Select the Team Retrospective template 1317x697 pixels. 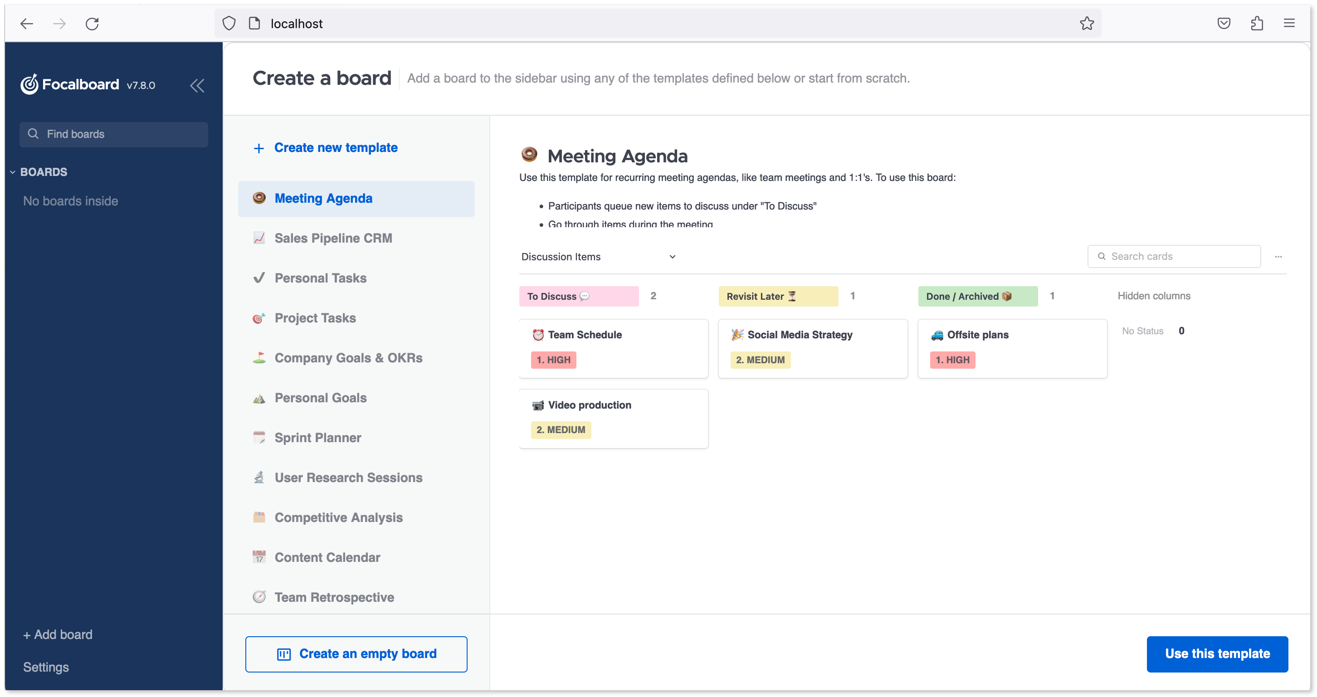(x=334, y=597)
